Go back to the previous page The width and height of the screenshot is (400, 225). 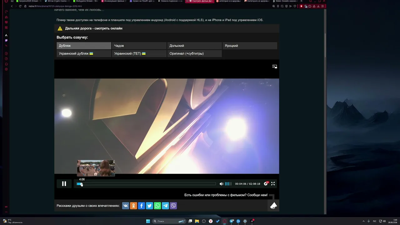pos(12,6)
